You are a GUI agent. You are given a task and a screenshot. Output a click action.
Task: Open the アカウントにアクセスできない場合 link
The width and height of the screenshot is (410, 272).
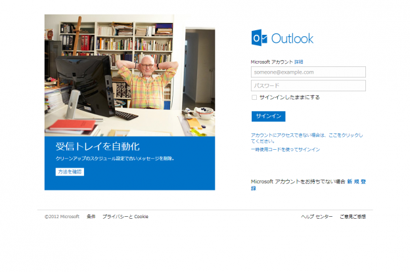coord(307,138)
